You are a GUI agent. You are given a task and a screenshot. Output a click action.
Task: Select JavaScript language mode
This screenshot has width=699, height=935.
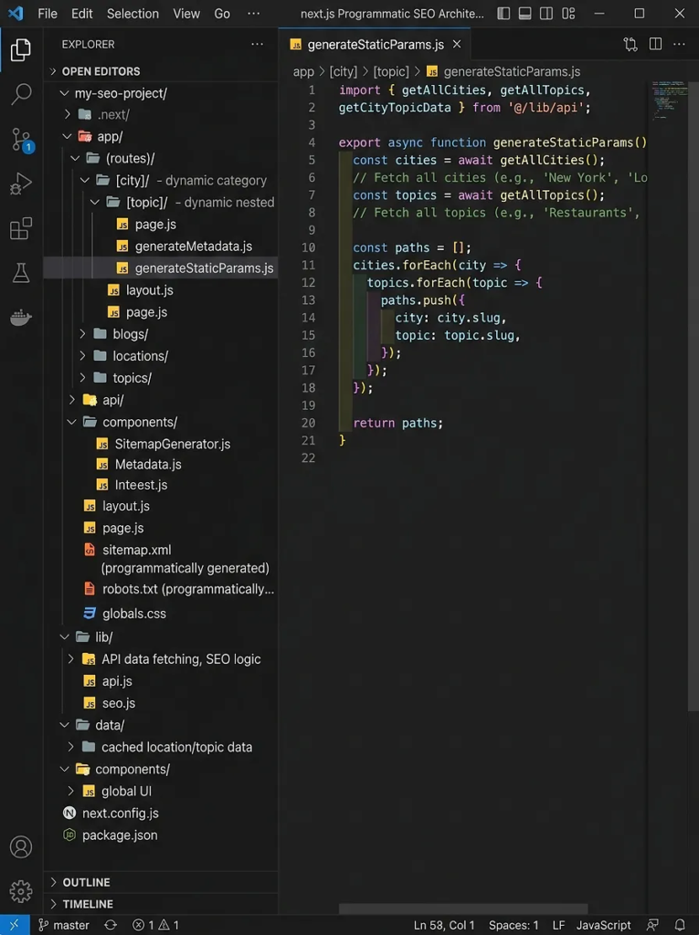(x=603, y=925)
